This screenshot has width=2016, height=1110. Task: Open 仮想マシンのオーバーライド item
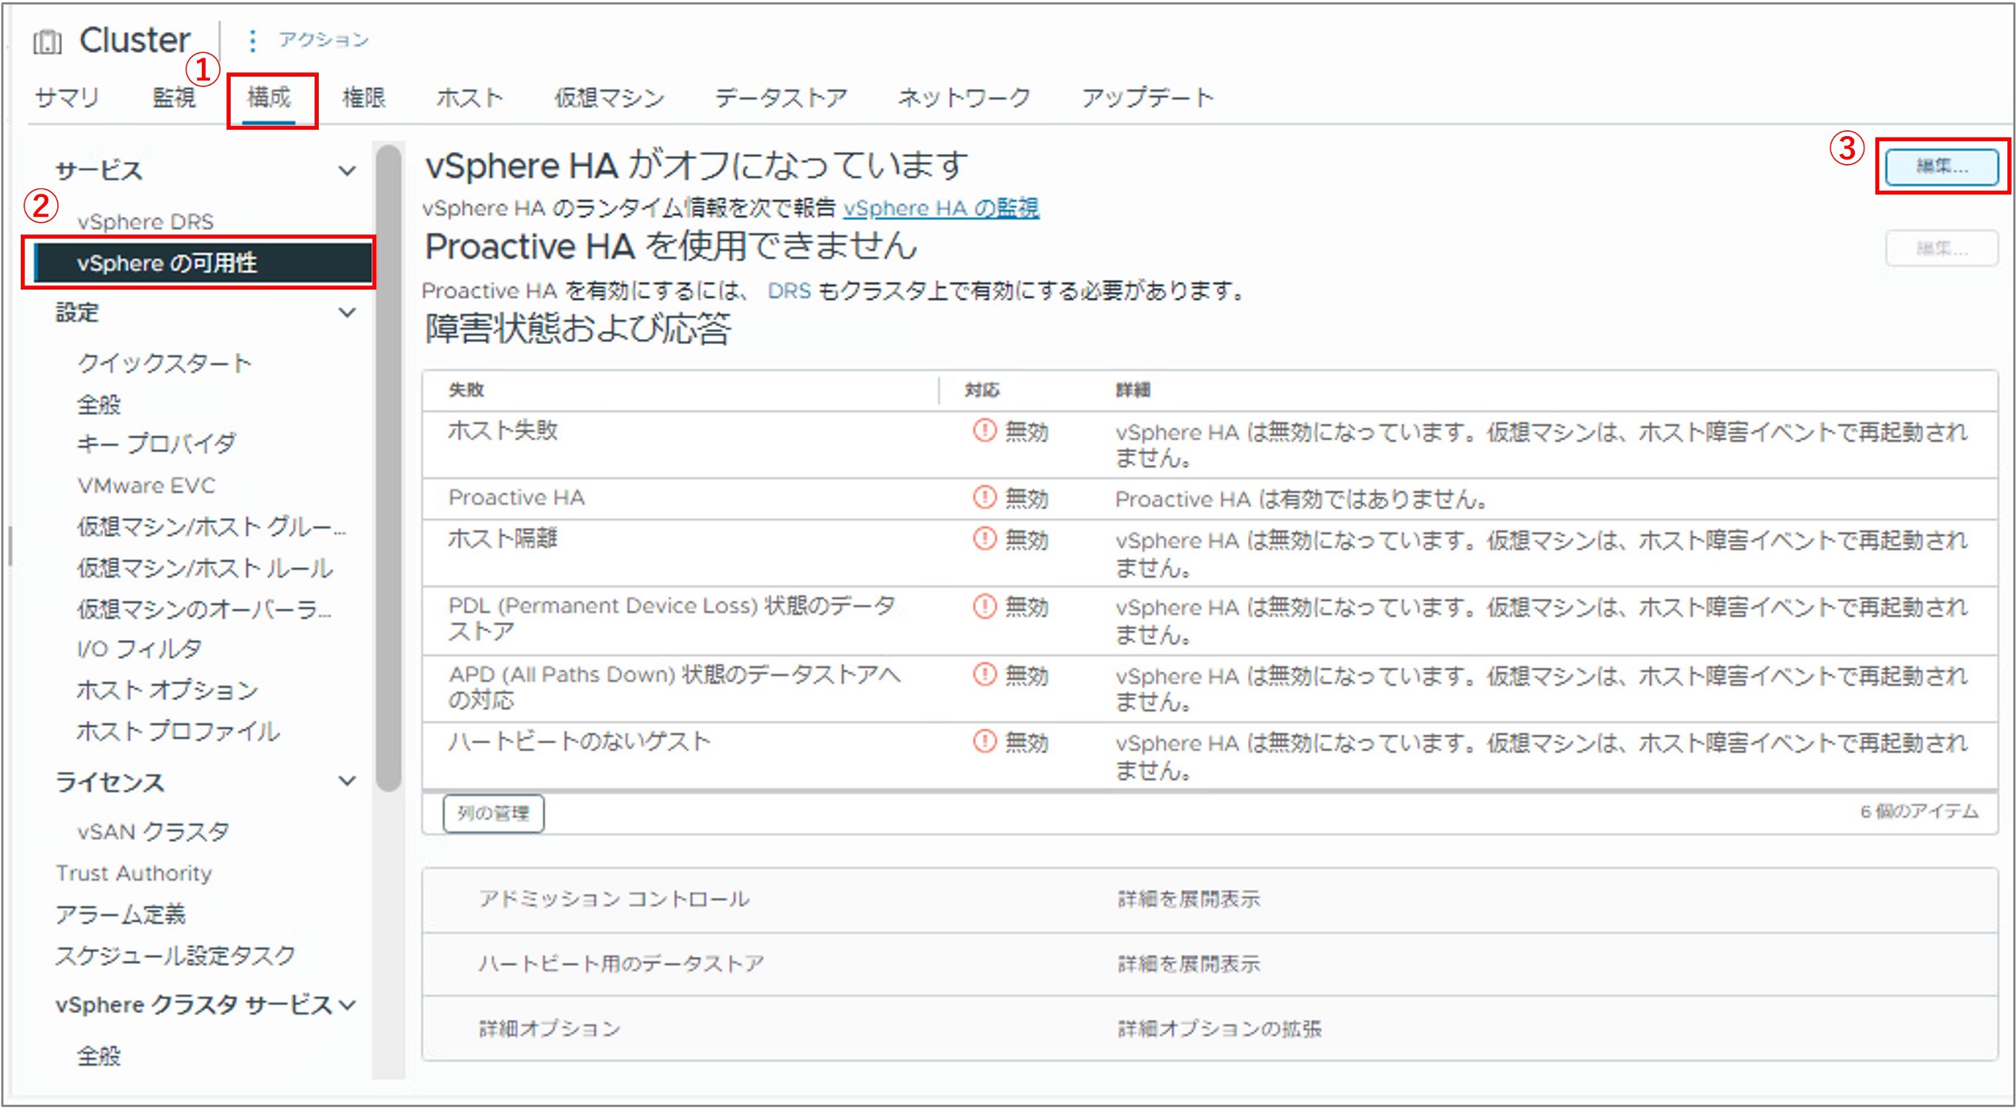(x=203, y=609)
